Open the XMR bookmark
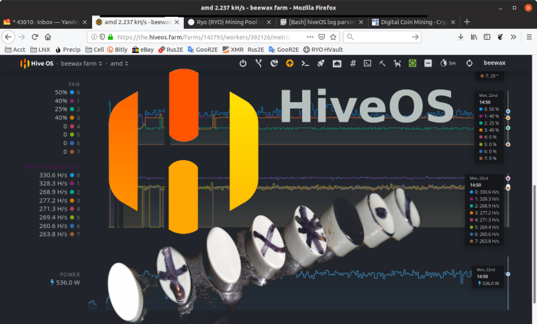 click(x=233, y=50)
